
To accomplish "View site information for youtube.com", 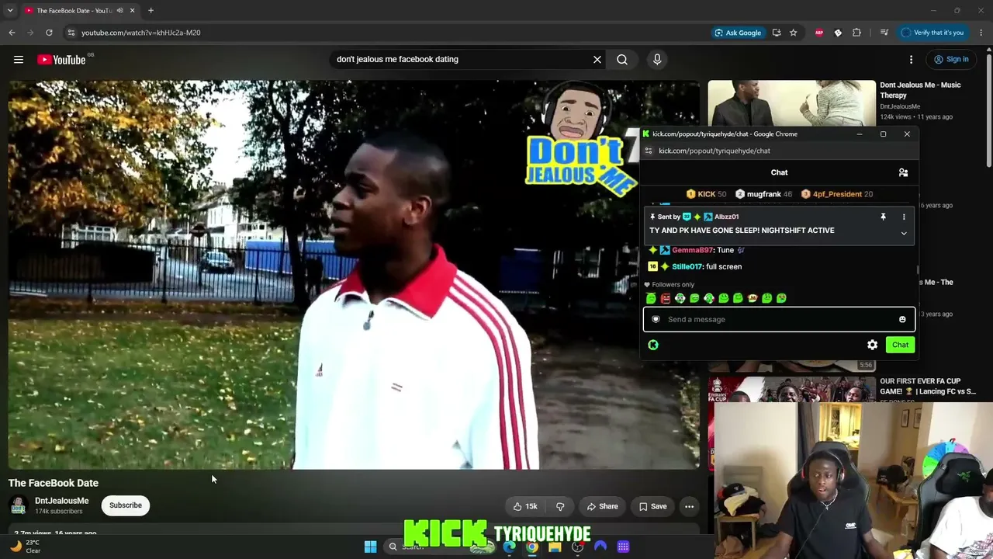I will [x=71, y=33].
